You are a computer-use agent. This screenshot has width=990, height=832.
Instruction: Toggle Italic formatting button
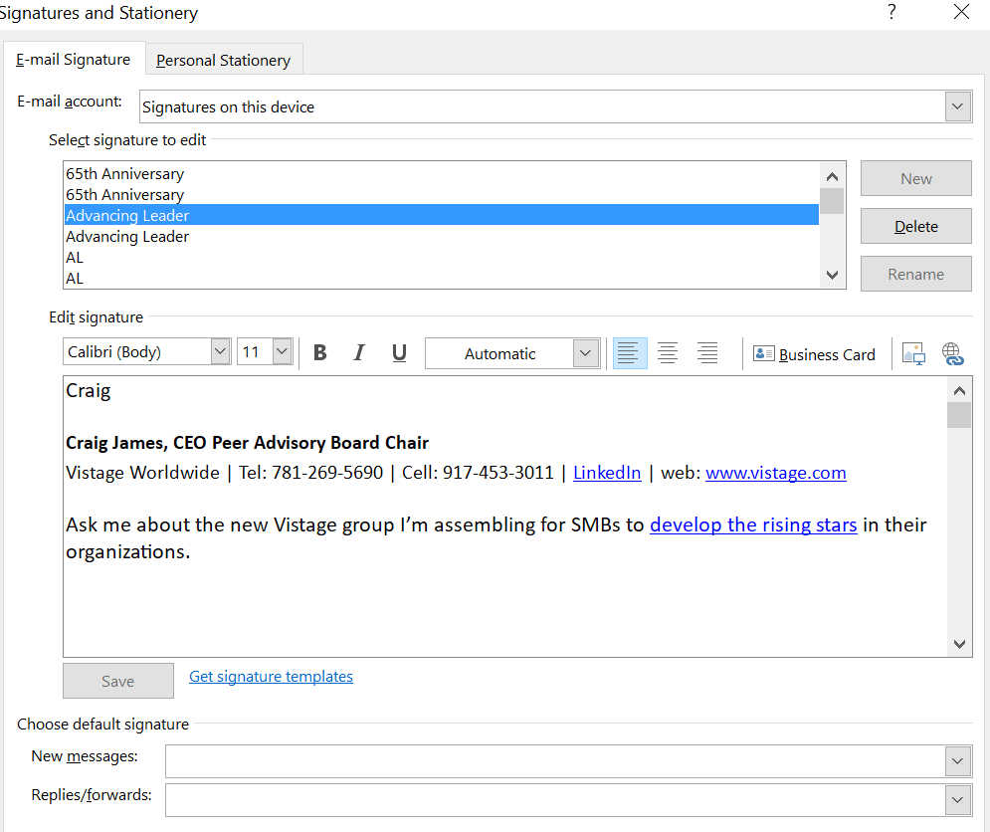tap(359, 352)
